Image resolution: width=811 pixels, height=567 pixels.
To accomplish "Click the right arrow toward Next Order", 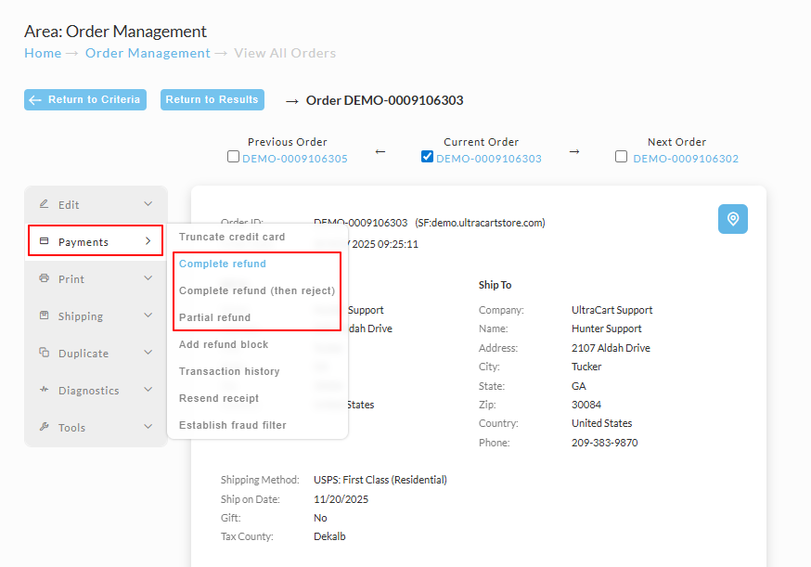I will pyautogui.click(x=574, y=151).
